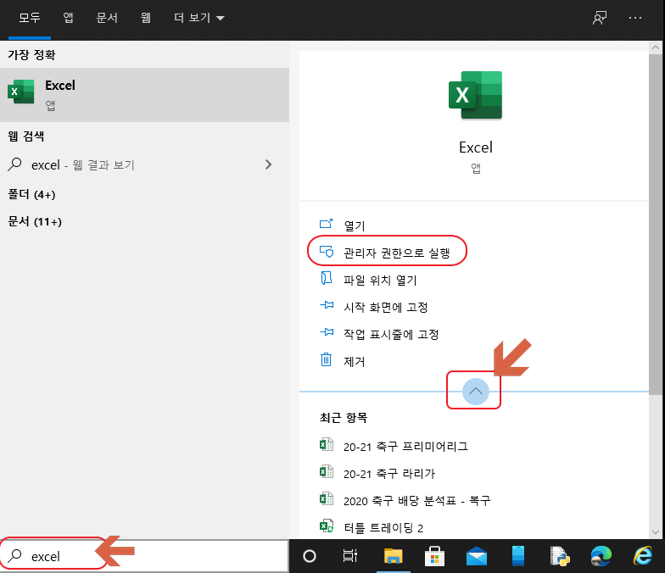Click 관리자 권한으로 실행
The width and height of the screenshot is (665, 573).
[x=397, y=253]
